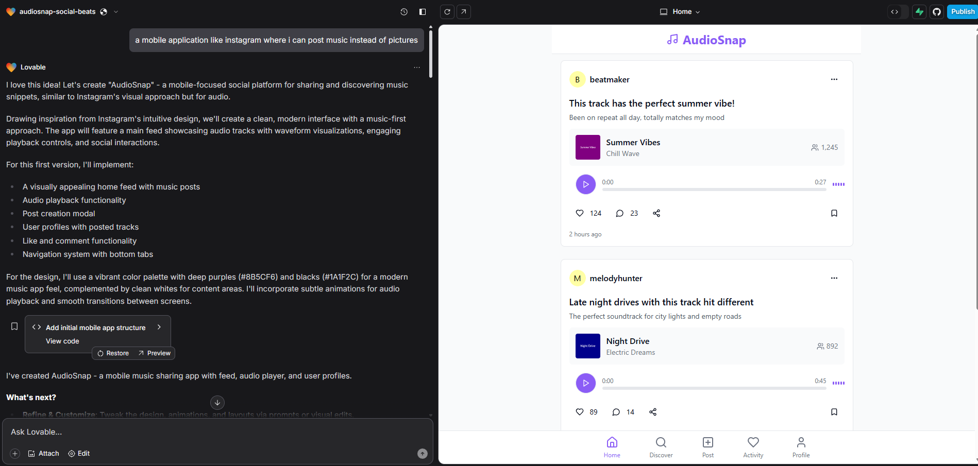Open comments on beatmaker post
The height and width of the screenshot is (466, 978).
coord(620,213)
